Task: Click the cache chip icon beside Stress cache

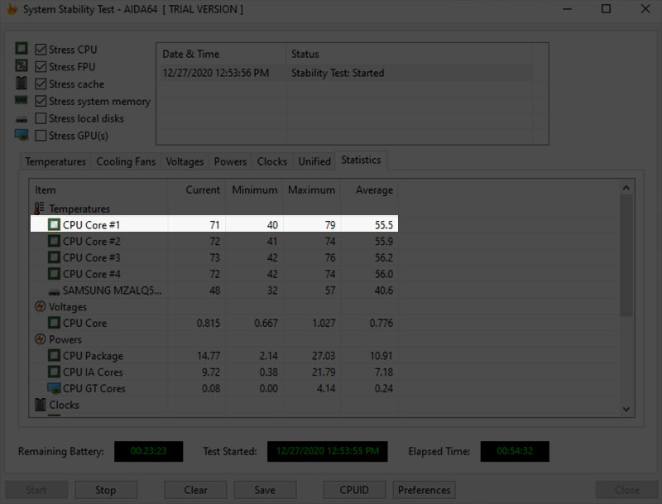Action: coord(22,83)
